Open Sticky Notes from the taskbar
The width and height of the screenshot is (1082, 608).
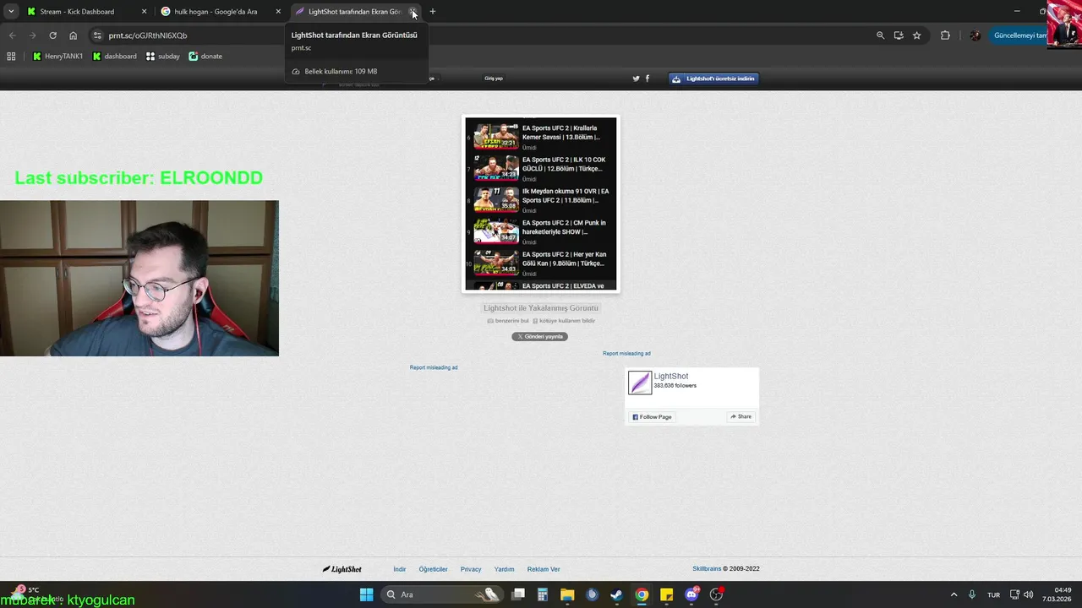666,594
